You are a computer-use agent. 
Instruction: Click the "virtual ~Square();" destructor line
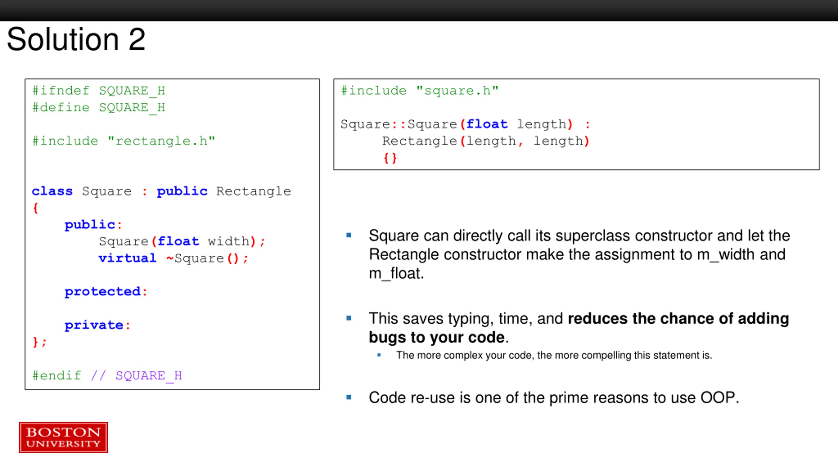tap(173, 258)
